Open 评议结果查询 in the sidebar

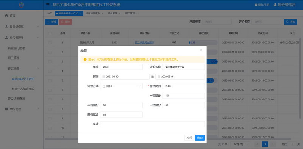pos(16,99)
